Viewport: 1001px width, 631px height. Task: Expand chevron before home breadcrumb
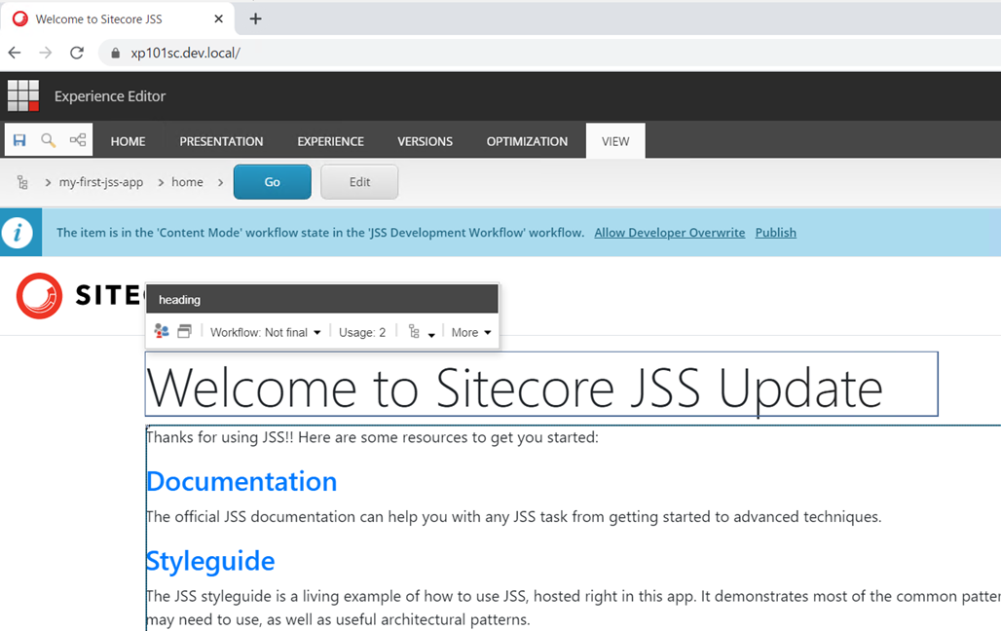point(161,183)
